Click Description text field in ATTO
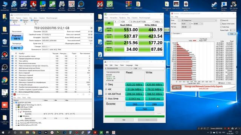The width and height of the screenshot is (241, 135). point(192,35)
